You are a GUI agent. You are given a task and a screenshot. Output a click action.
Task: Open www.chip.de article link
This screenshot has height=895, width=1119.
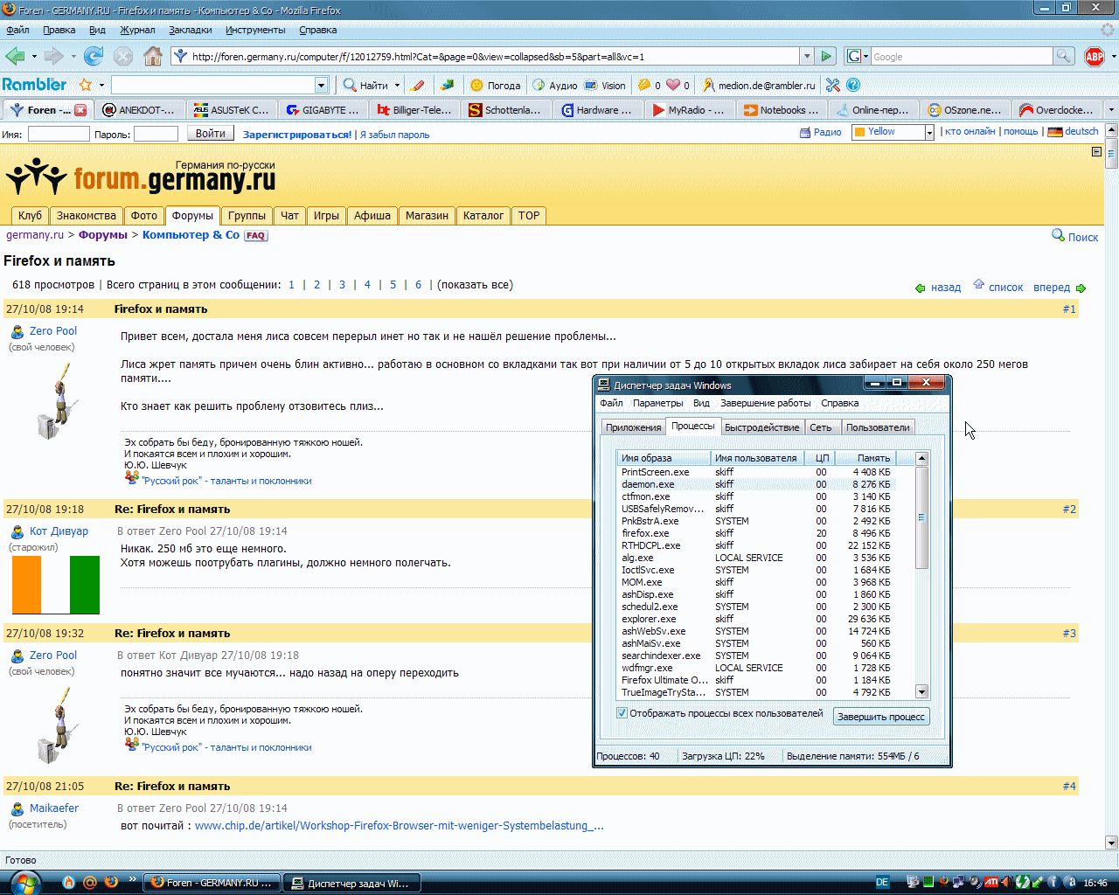[399, 825]
